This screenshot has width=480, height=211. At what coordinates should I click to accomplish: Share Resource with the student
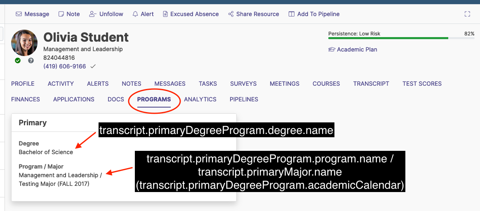point(254,14)
